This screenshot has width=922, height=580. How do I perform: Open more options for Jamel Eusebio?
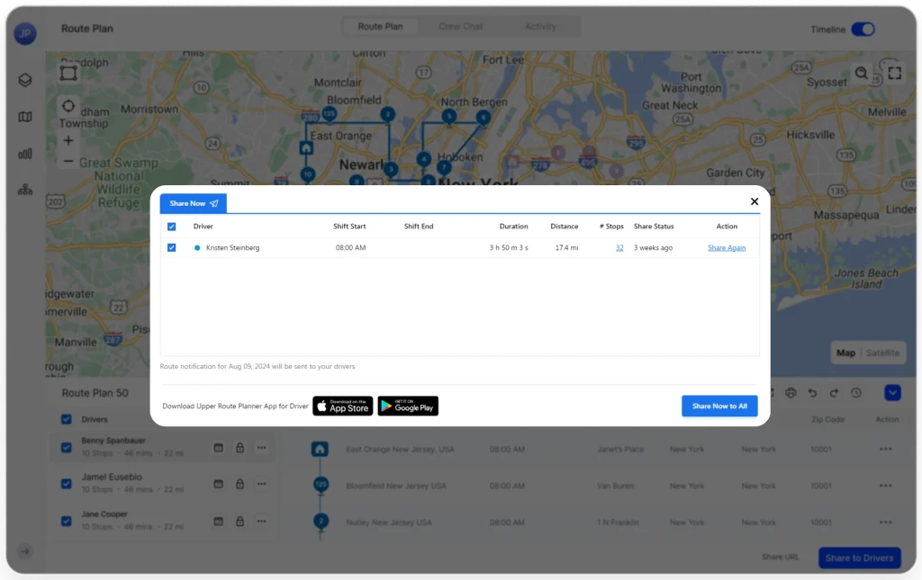pyautogui.click(x=262, y=485)
